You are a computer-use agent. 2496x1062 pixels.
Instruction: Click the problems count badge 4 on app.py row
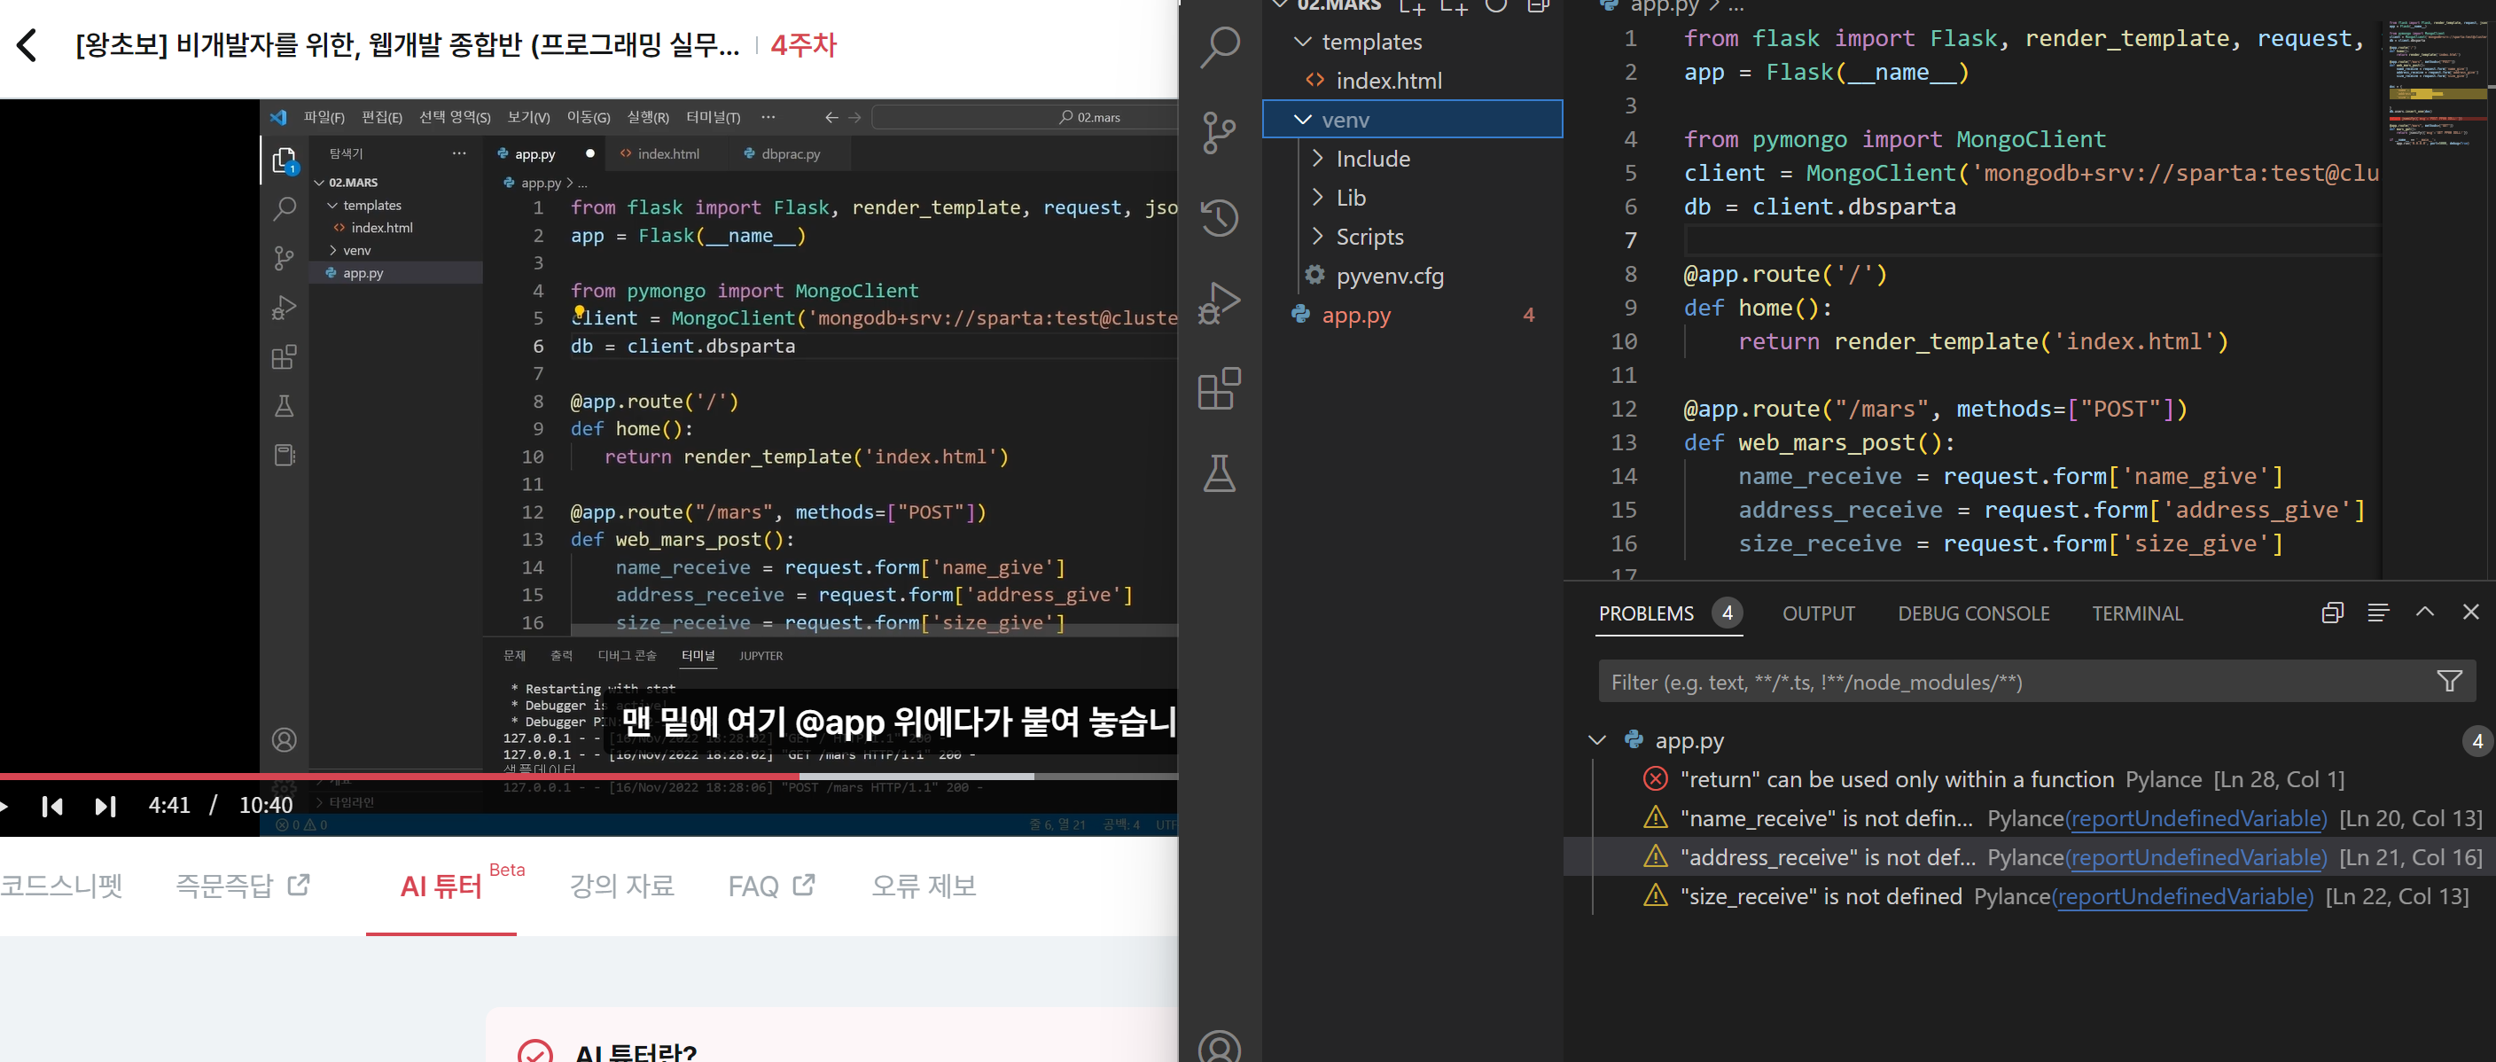pos(2477,741)
